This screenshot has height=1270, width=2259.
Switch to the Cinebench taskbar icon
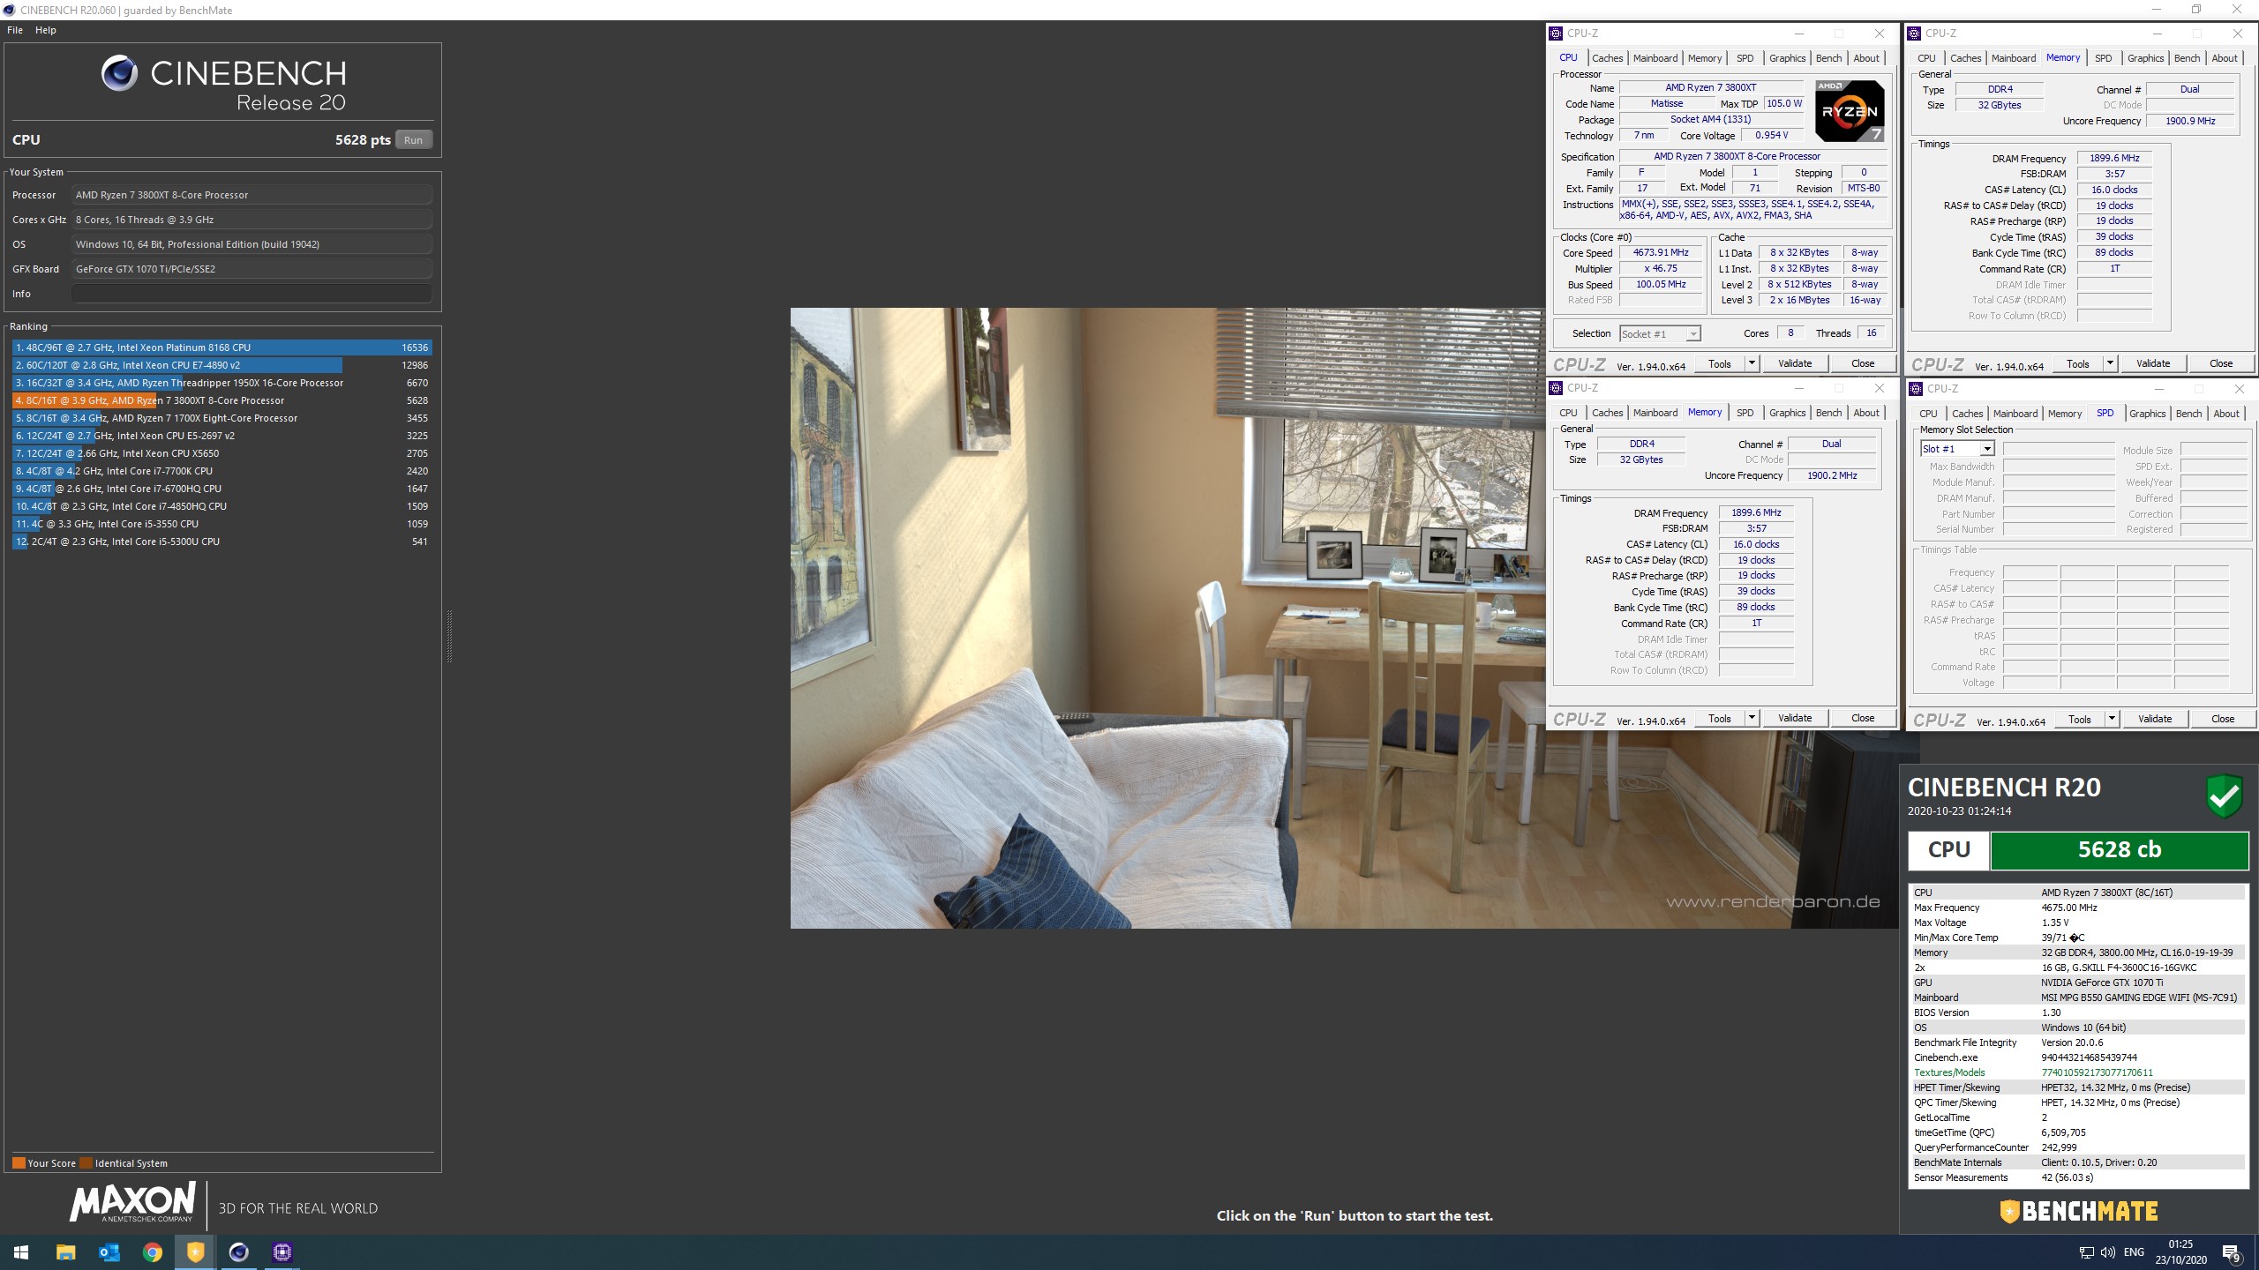(238, 1251)
